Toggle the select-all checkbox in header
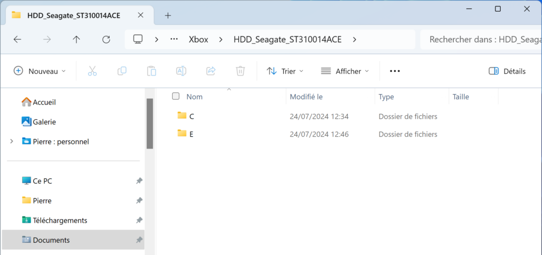Image resolution: width=542 pixels, height=255 pixels. click(x=176, y=96)
